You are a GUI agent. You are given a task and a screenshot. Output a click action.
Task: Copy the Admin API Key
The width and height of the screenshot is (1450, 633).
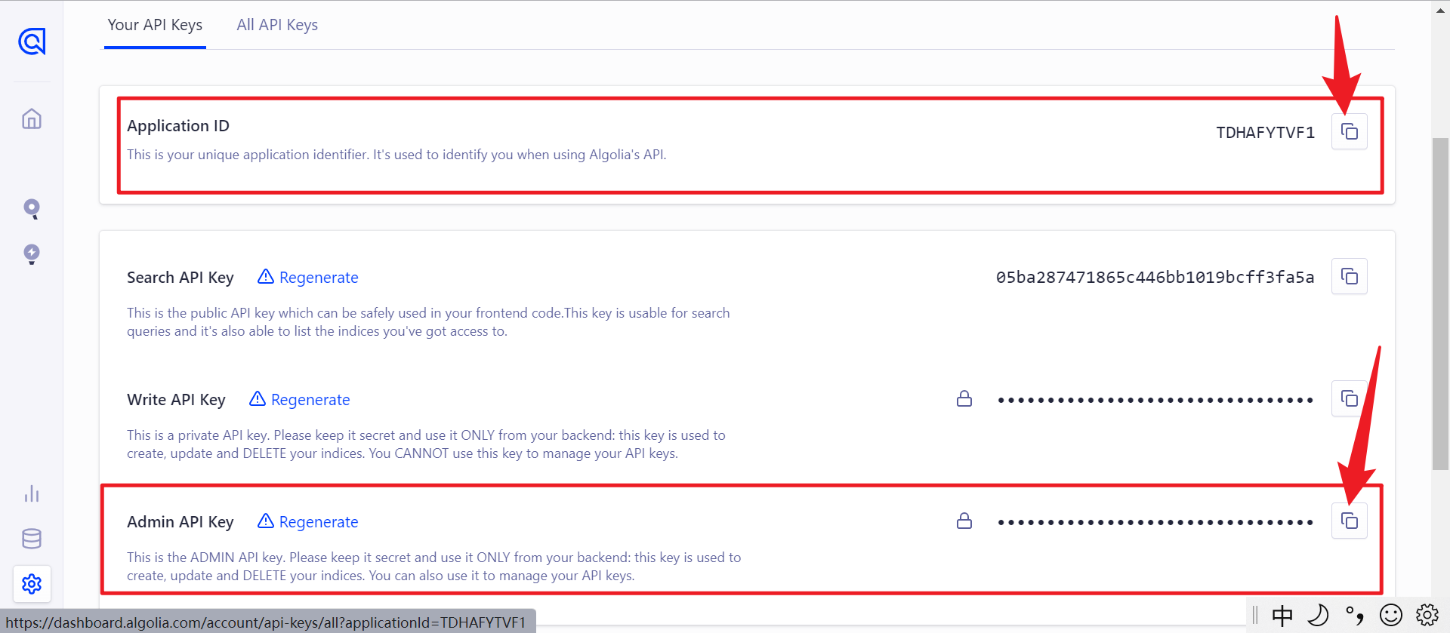click(x=1350, y=521)
